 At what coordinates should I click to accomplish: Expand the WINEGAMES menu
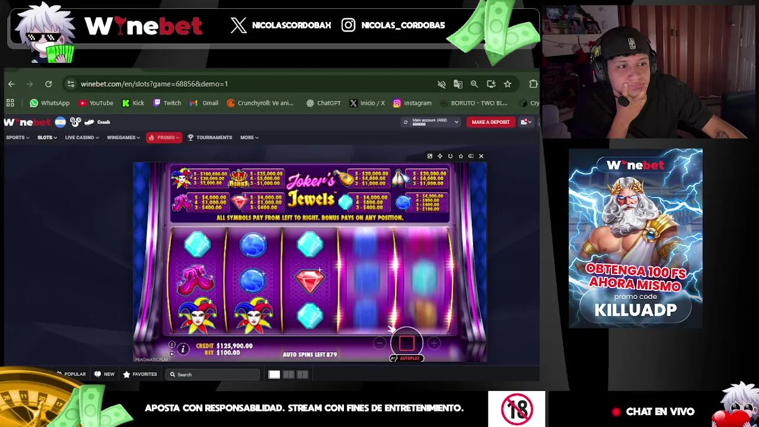coord(123,138)
